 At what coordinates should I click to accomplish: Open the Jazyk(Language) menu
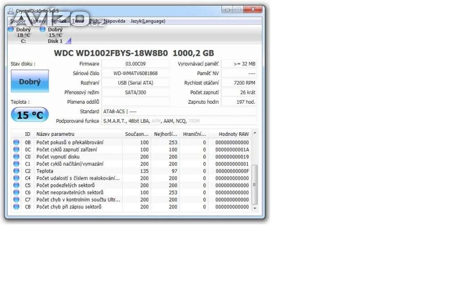pyautogui.click(x=148, y=21)
